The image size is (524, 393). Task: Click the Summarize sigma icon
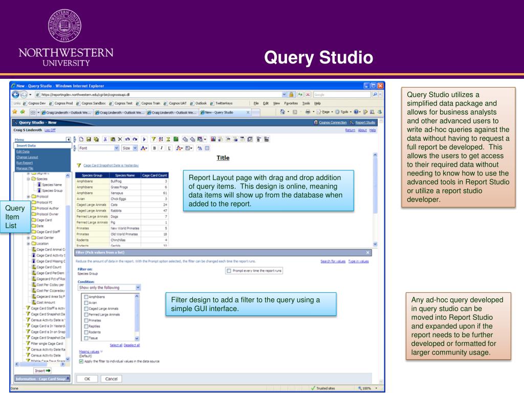point(168,139)
